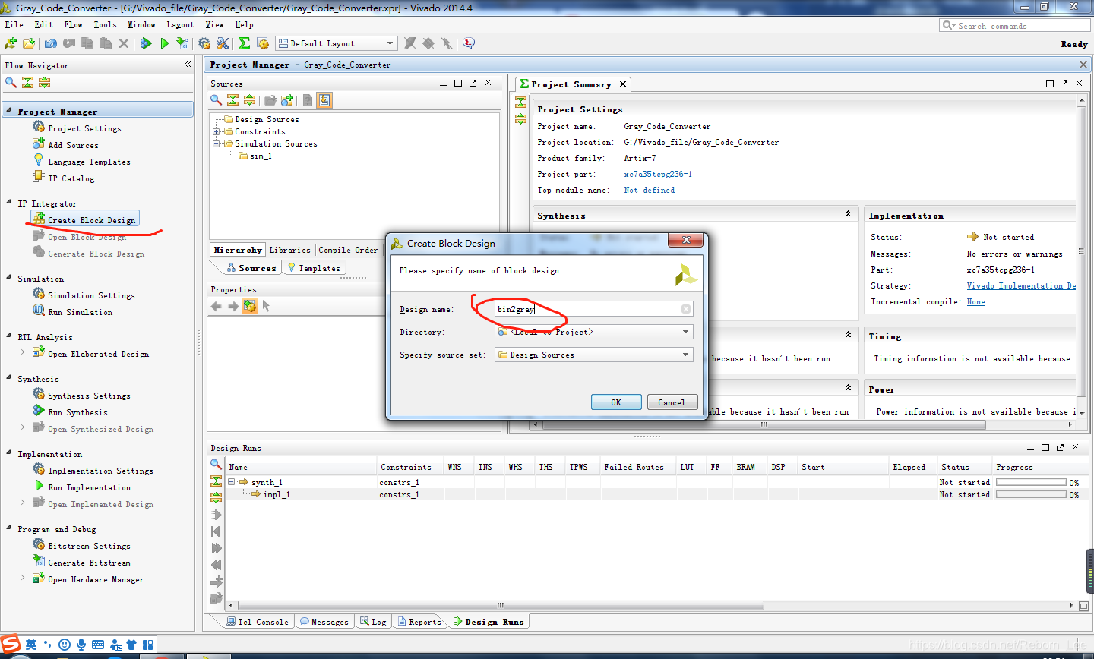Click the keyboard icon in IME bar

[98, 645]
